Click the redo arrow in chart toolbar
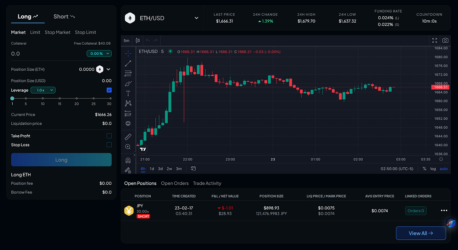This screenshot has height=250, width=458. pyautogui.click(x=155, y=41)
